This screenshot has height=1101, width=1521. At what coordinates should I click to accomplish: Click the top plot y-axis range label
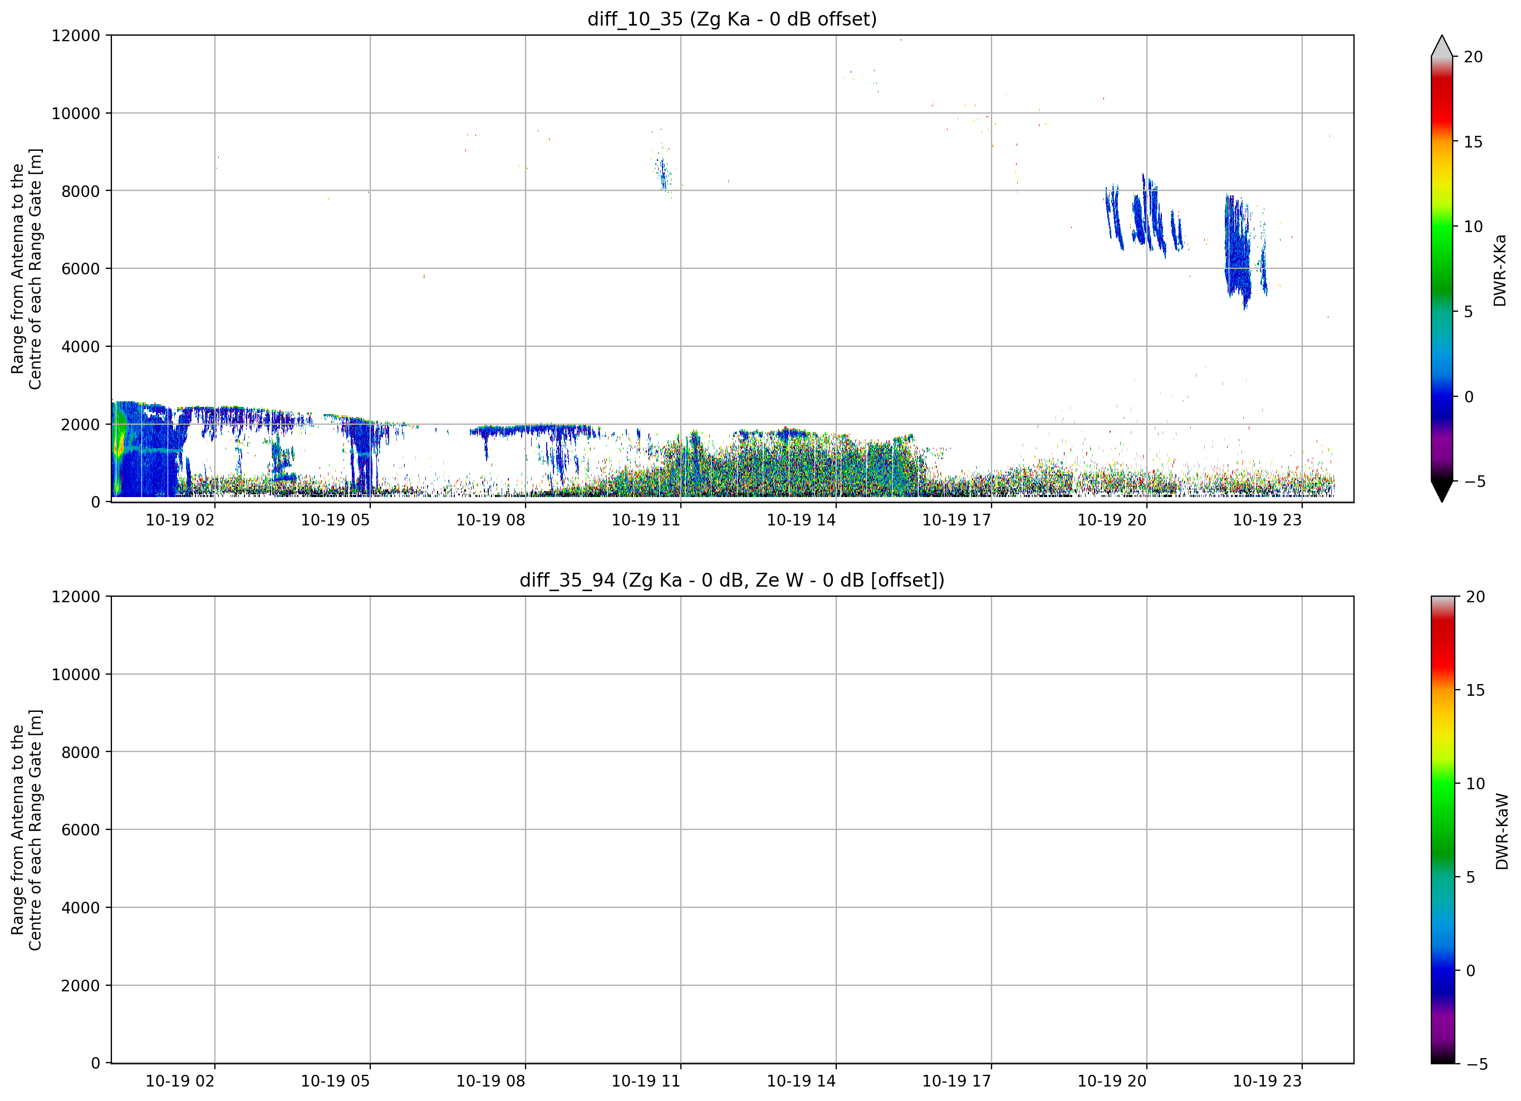tap(26, 269)
